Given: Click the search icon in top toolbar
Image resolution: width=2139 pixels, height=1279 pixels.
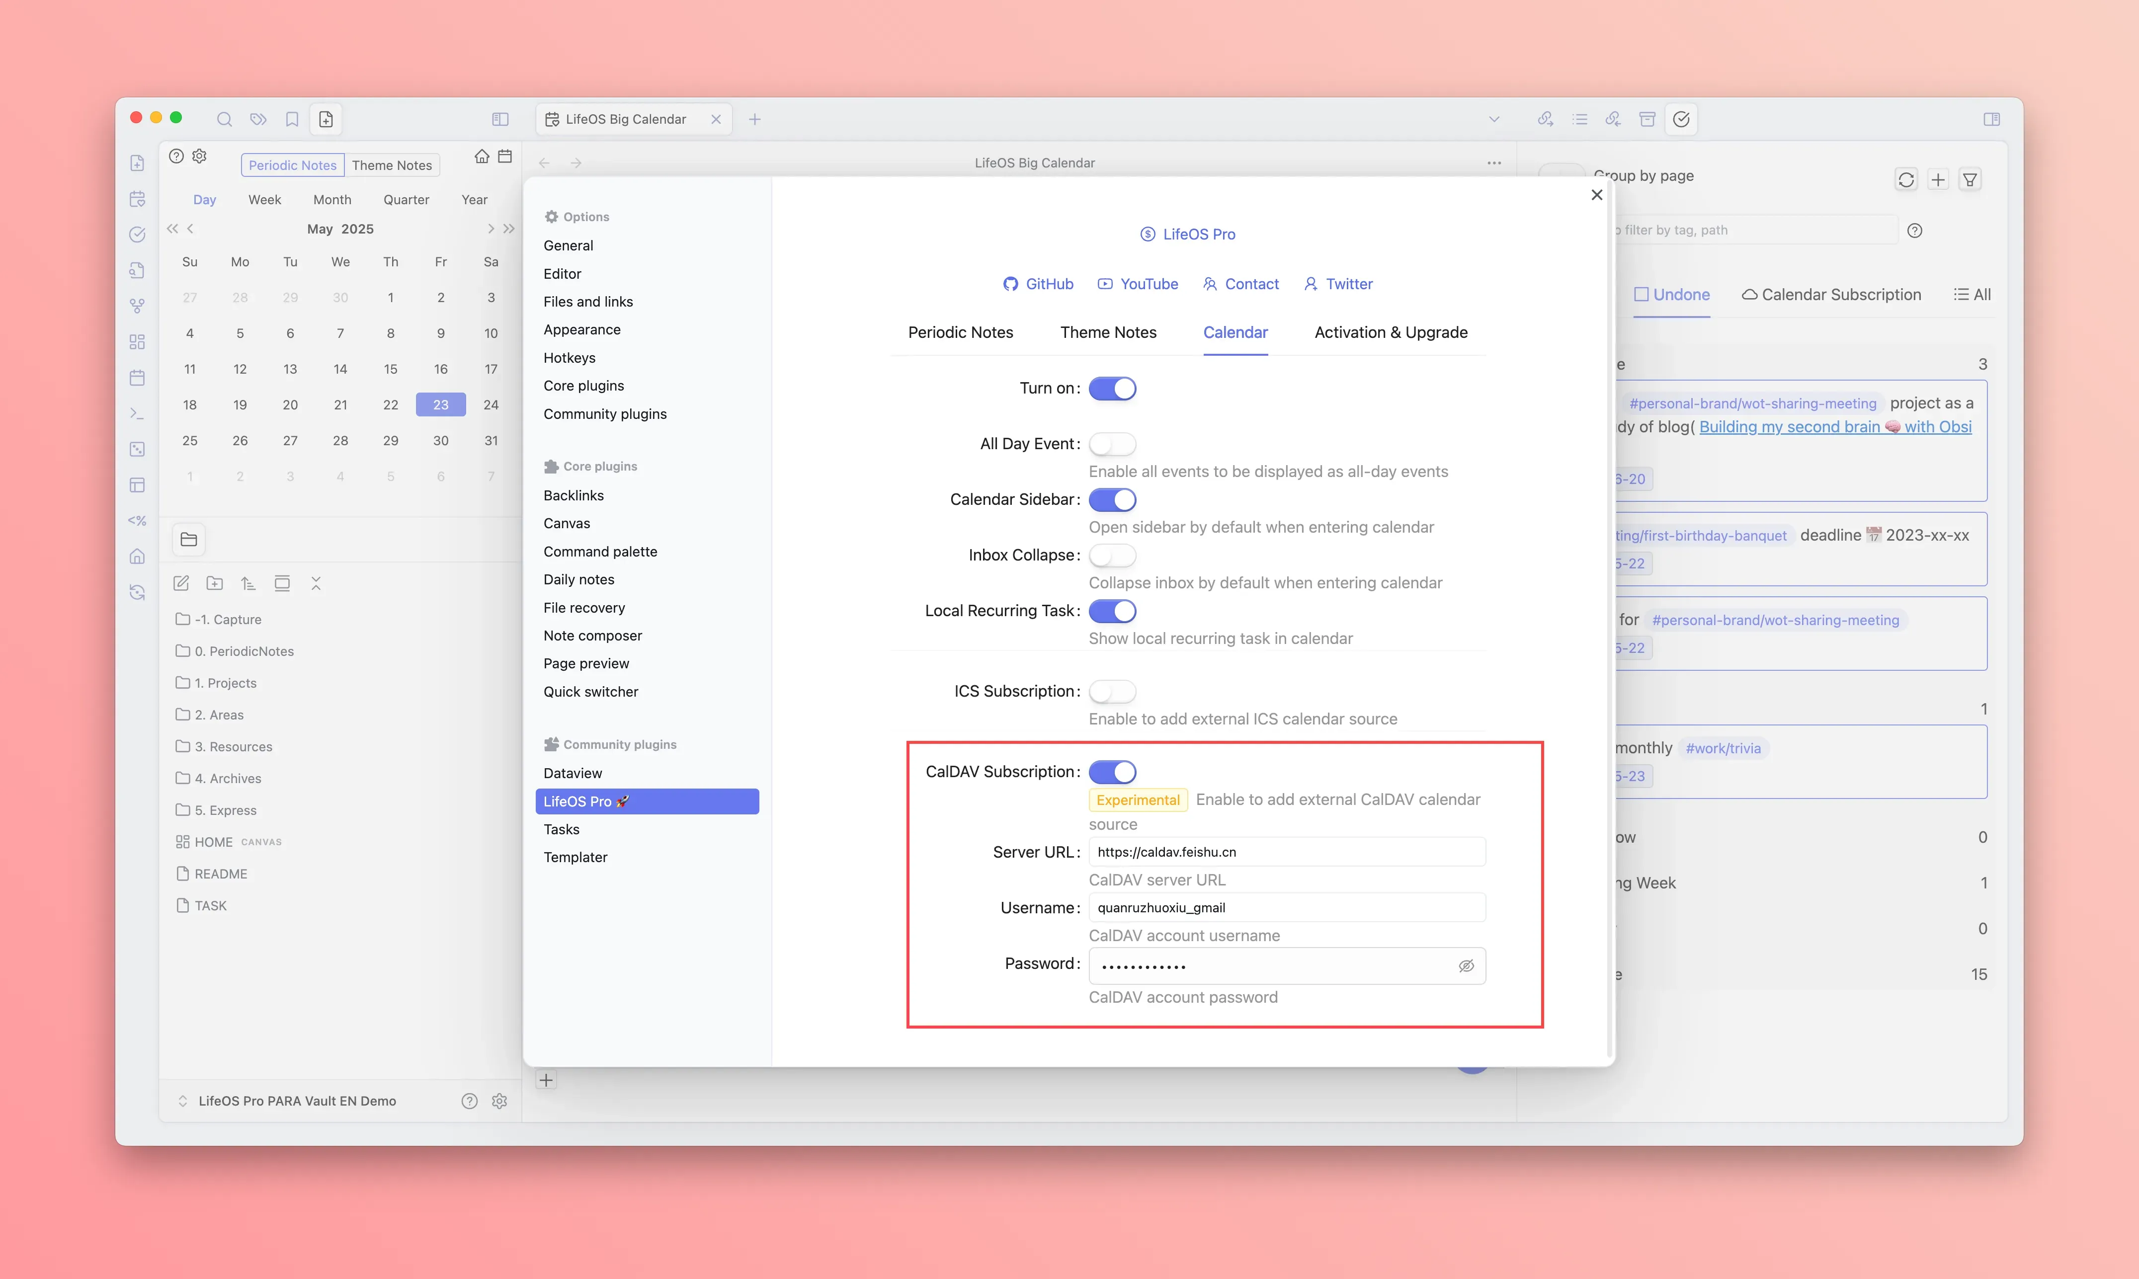Looking at the screenshot, I should point(224,119).
